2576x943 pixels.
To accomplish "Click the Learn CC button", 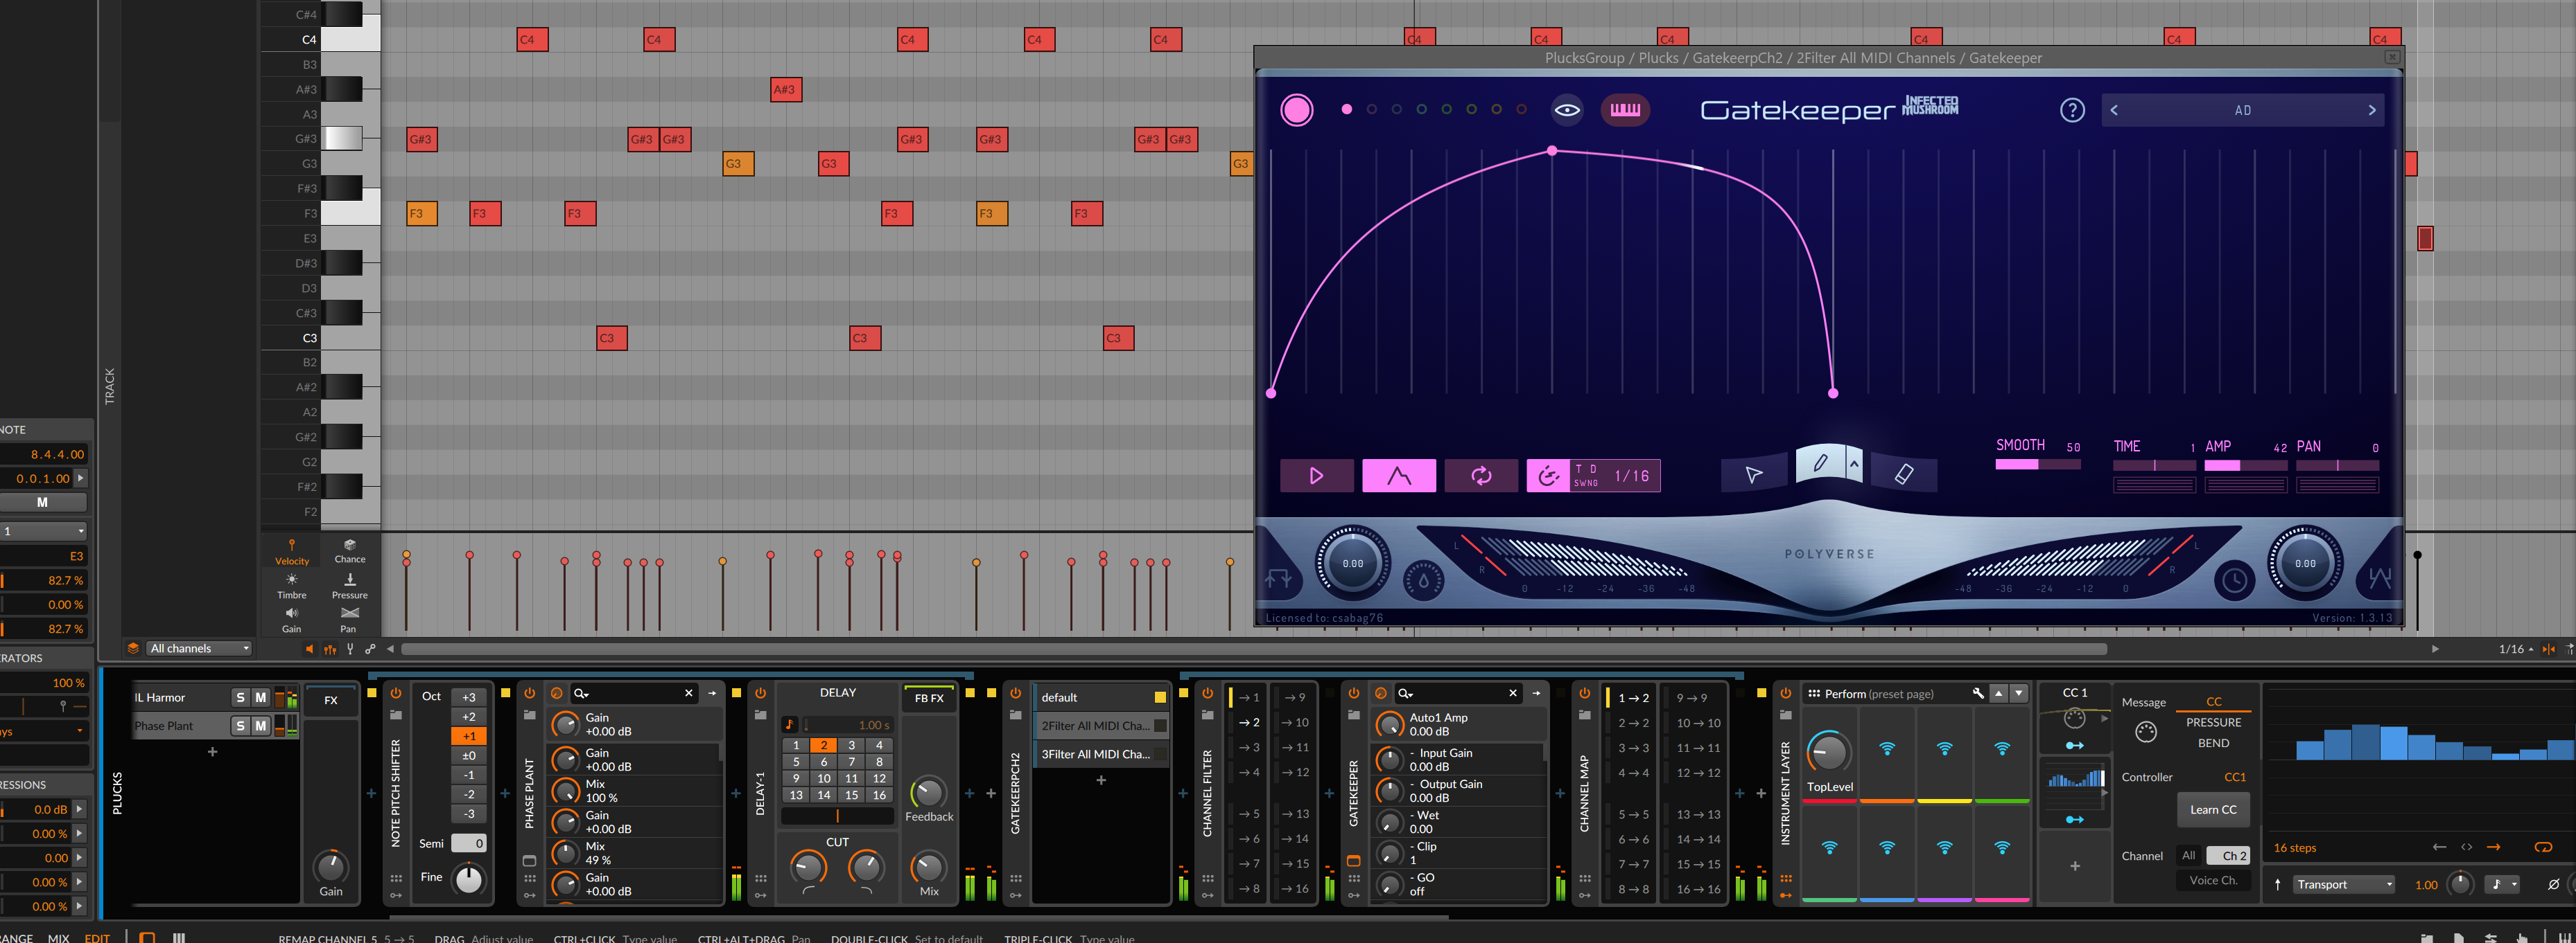I will (2213, 809).
